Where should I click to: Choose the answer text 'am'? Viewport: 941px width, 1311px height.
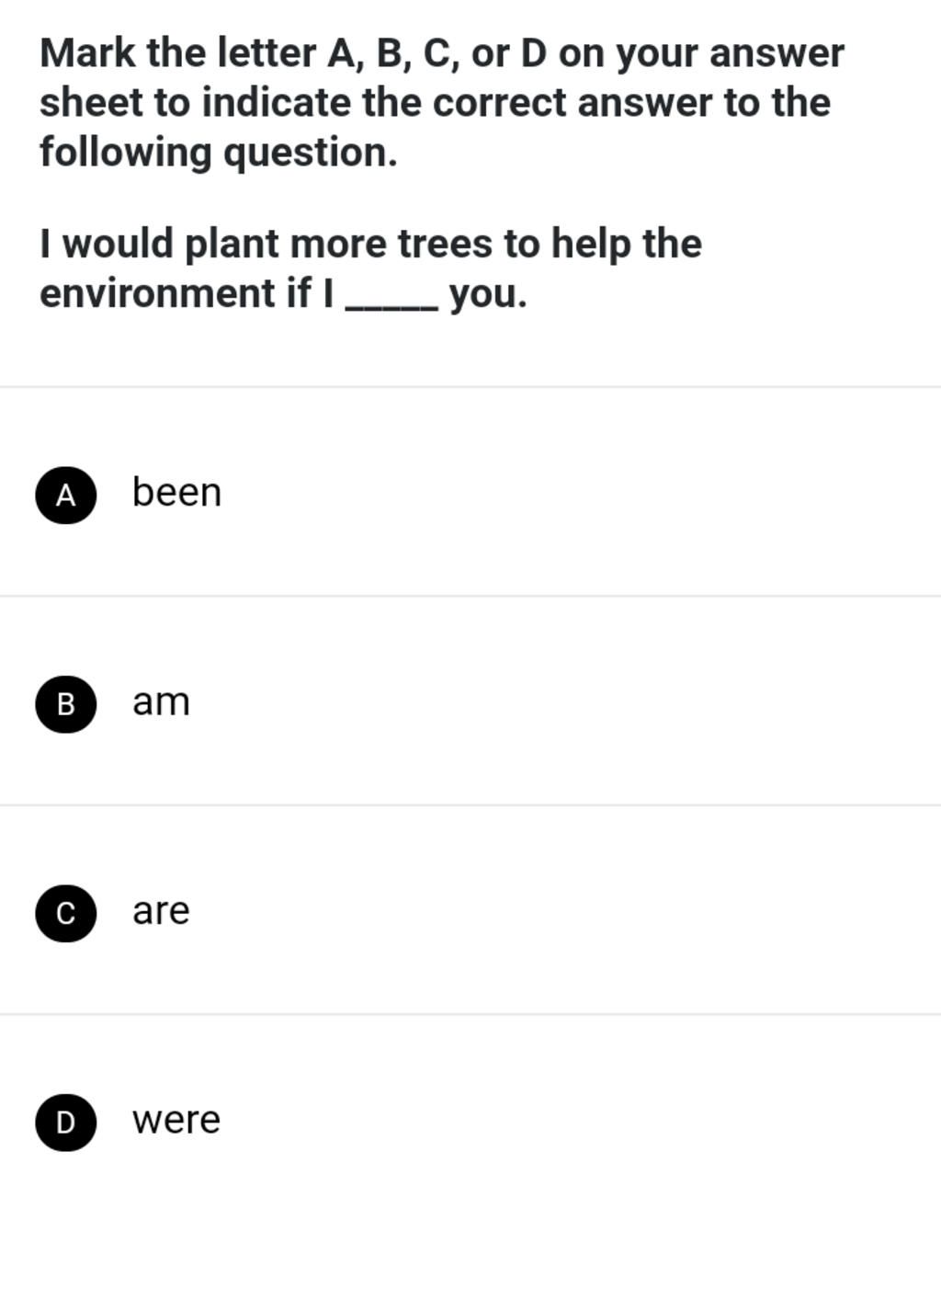(x=162, y=702)
